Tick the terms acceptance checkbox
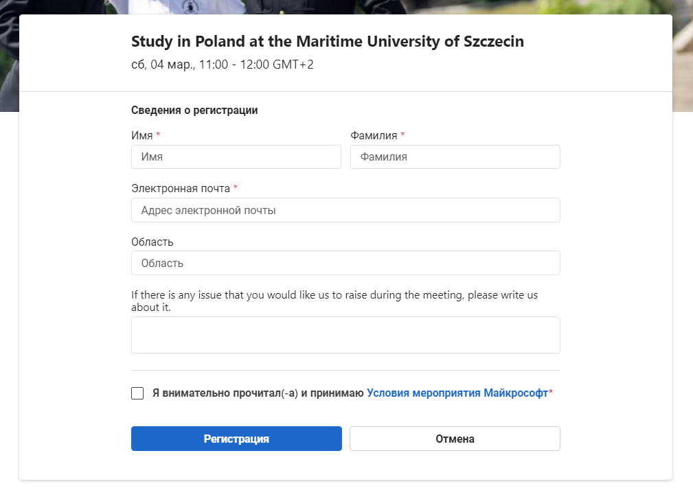693x499 pixels. [137, 393]
